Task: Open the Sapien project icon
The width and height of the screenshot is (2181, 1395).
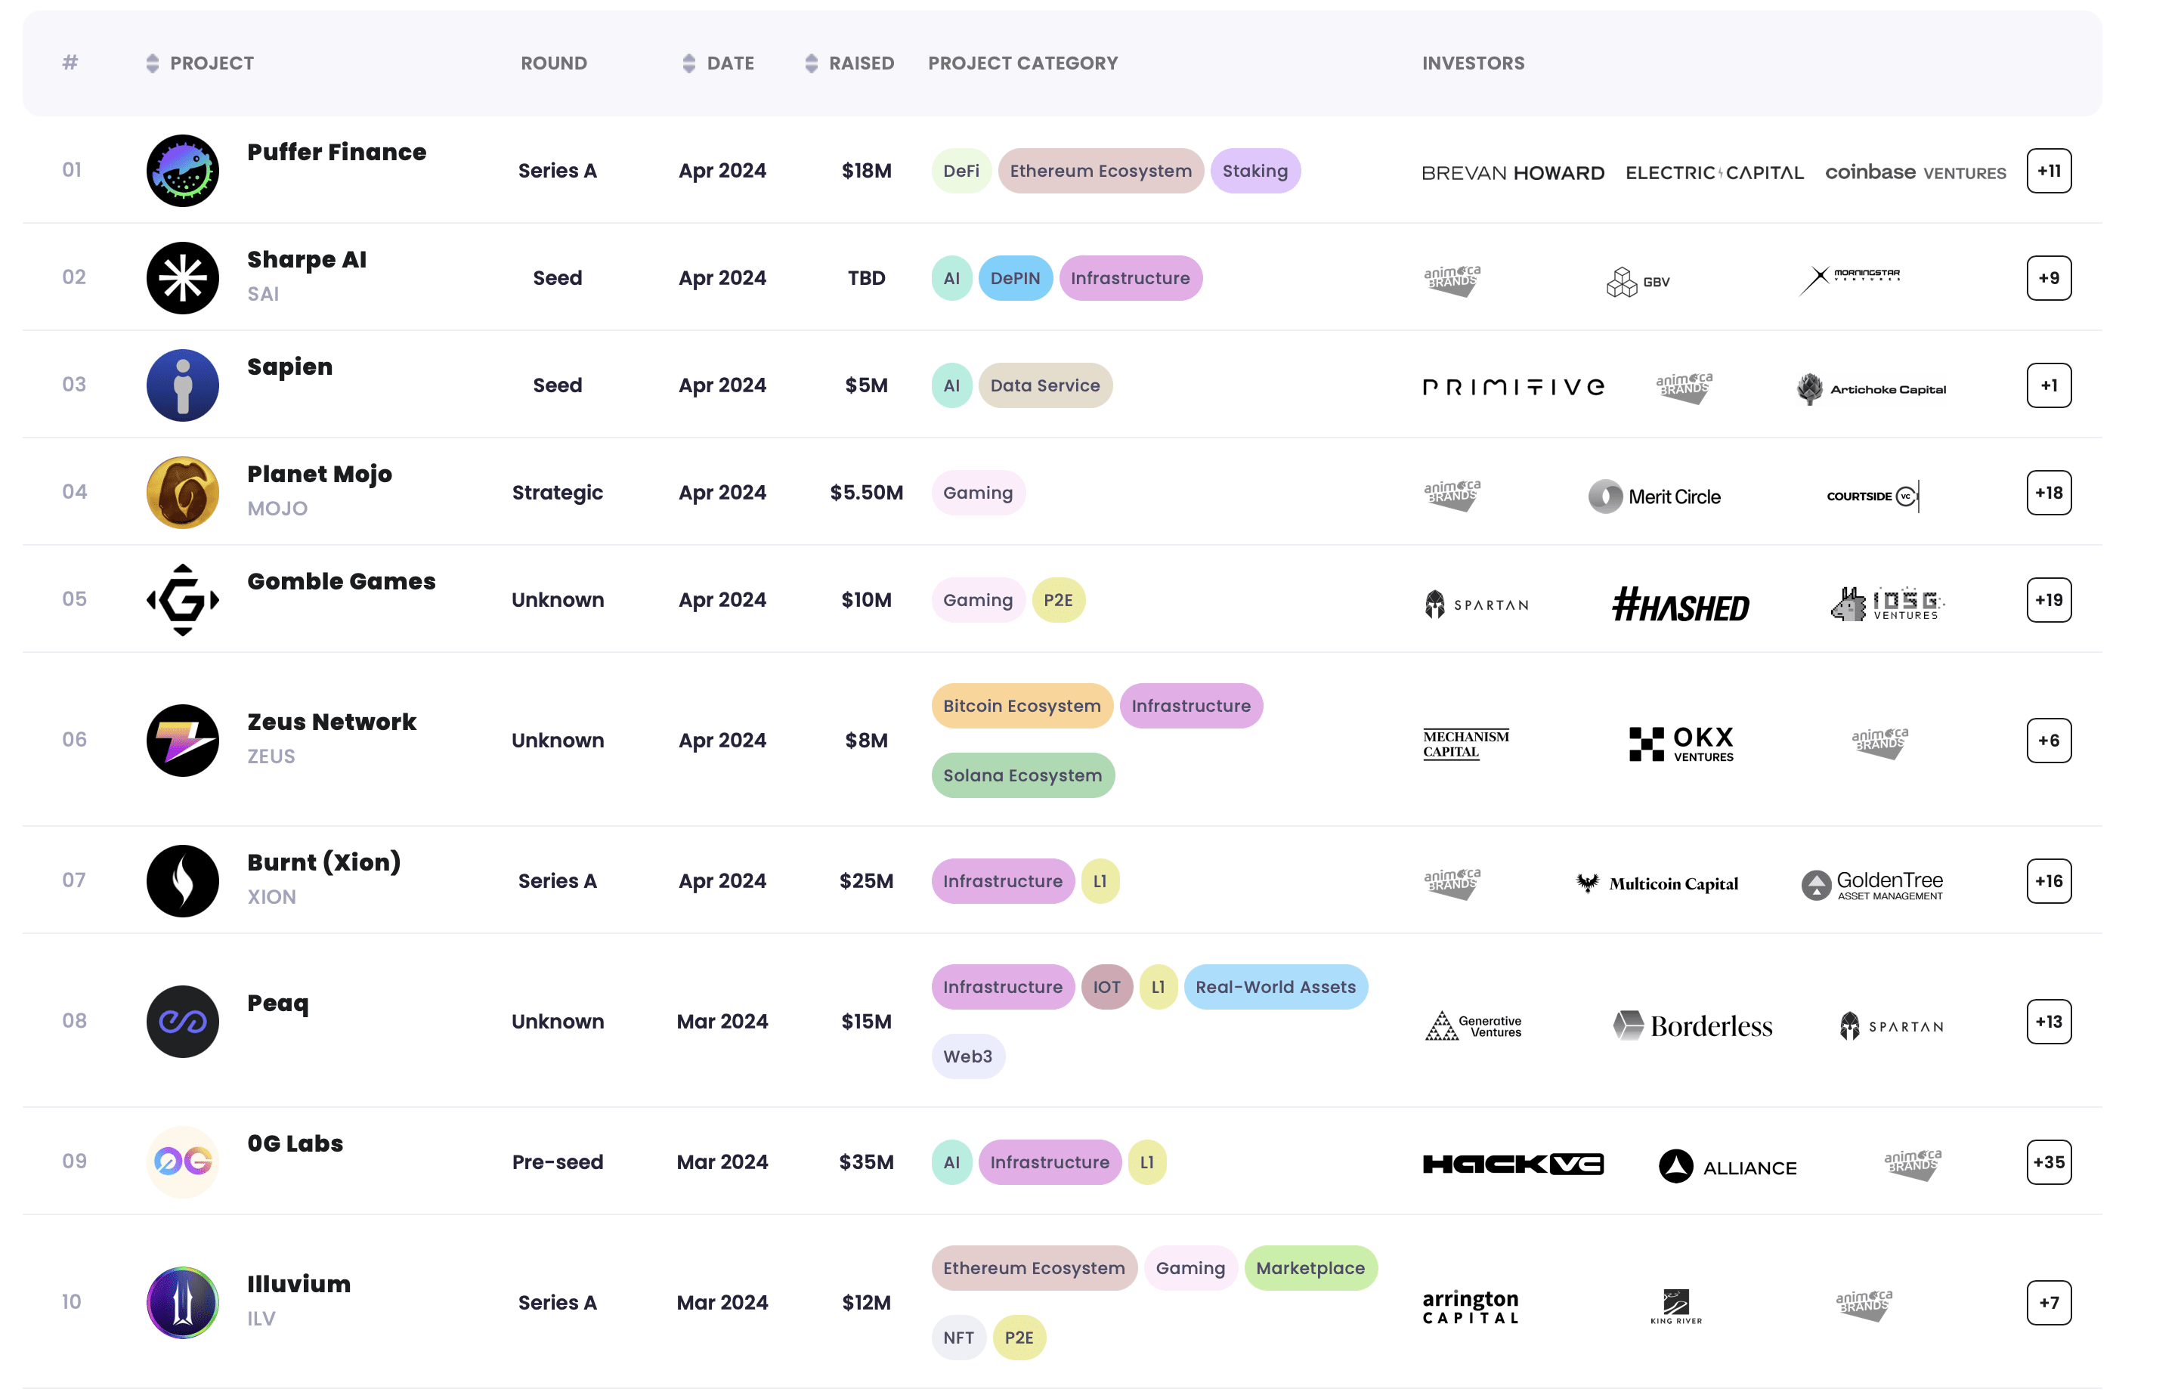Action: click(182, 385)
